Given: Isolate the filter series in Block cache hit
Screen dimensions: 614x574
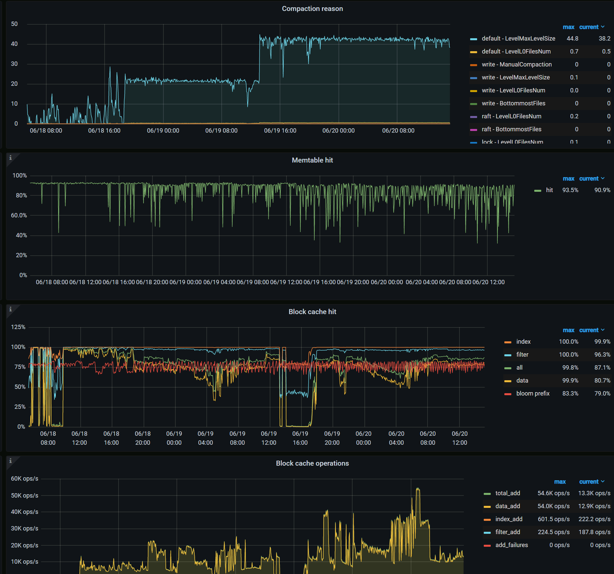Looking at the screenshot, I should click(522, 355).
